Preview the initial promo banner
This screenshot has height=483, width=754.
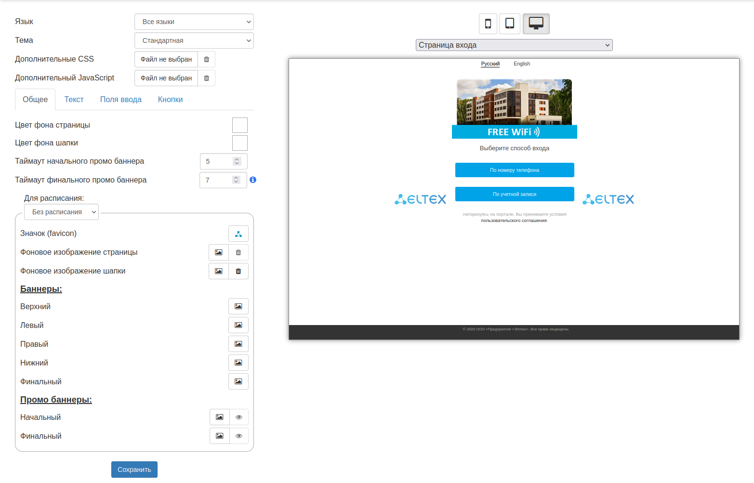coord(238,417)
